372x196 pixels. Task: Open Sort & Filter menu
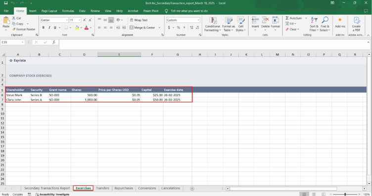314,24
